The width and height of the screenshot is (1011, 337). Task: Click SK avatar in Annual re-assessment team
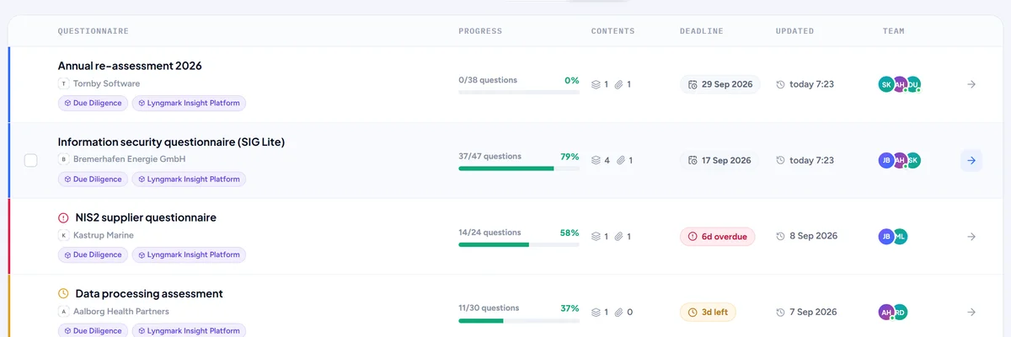click(886, 84)
